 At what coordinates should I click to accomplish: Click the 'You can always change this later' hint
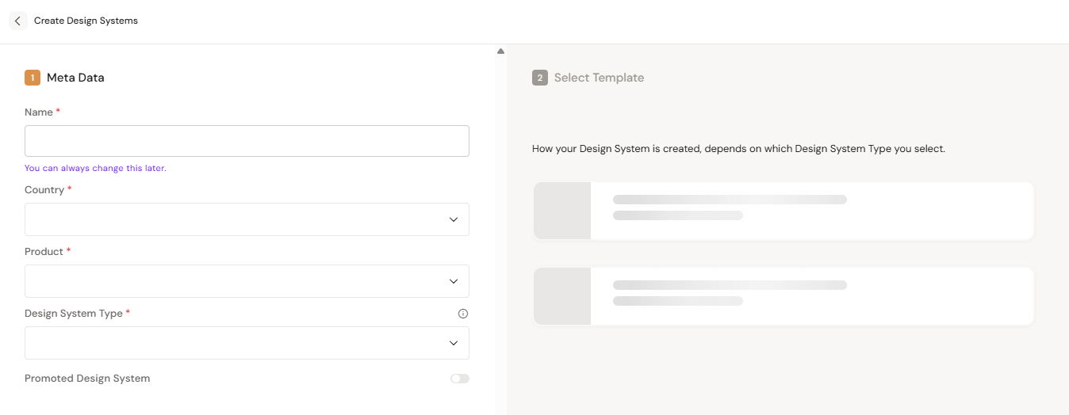pyautogui.click(x=95, y=168)
